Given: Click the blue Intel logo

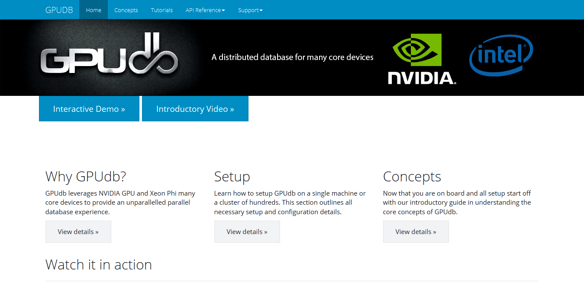Looking at the screenshot, I should click(501, 55).
